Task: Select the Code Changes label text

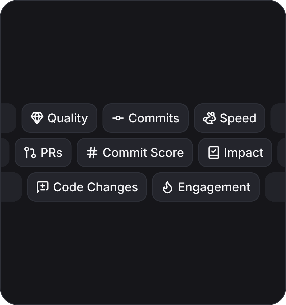Action: 95,187
